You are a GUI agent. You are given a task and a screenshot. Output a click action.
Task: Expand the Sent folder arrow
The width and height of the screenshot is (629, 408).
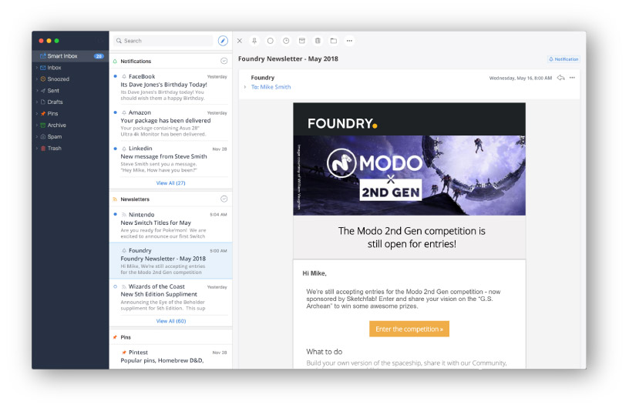(36, 91)
